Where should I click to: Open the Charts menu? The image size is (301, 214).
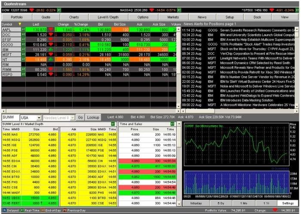74,17
